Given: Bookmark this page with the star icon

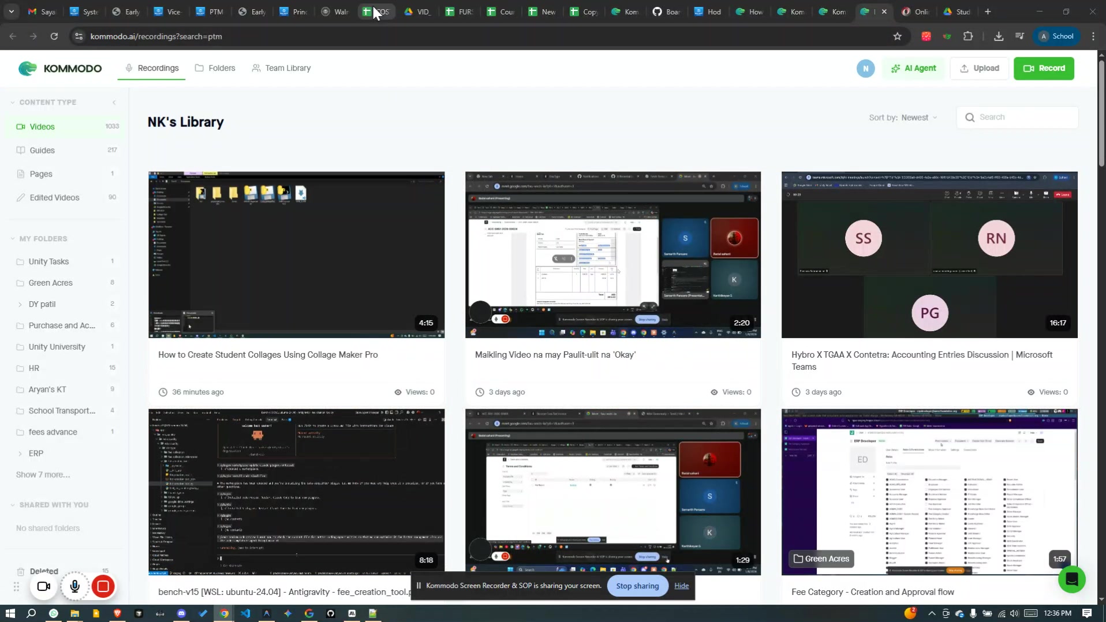Looking at the screenshot, I should (x=897, y=36).
